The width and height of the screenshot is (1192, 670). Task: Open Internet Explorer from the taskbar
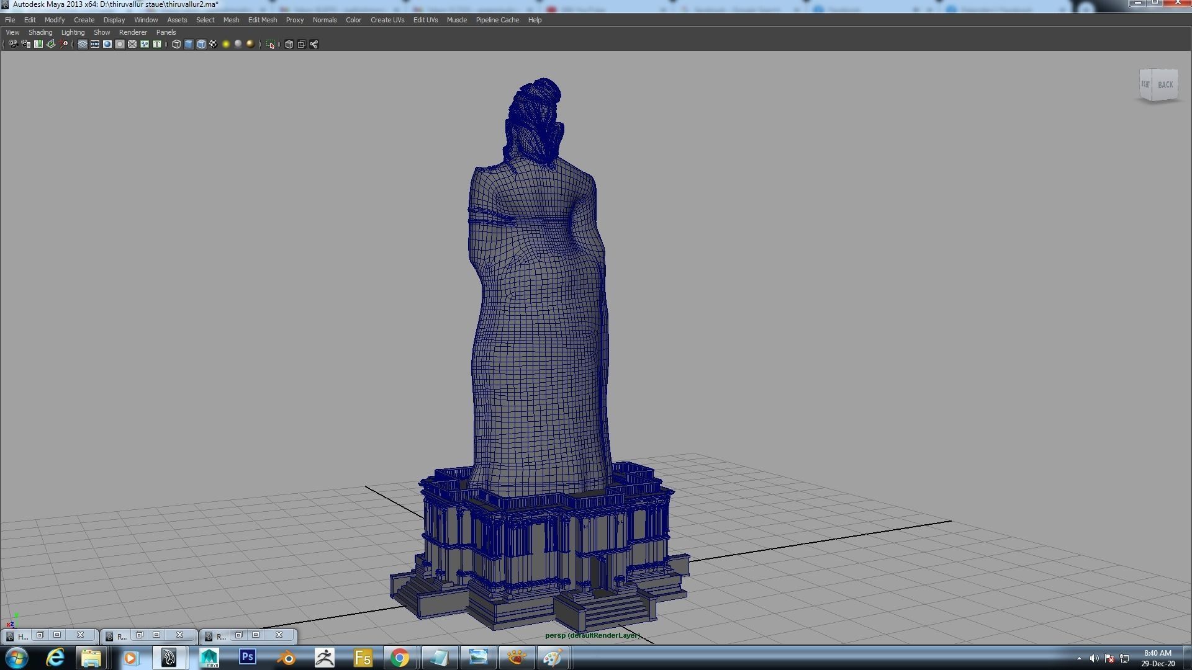coord(55,657)
